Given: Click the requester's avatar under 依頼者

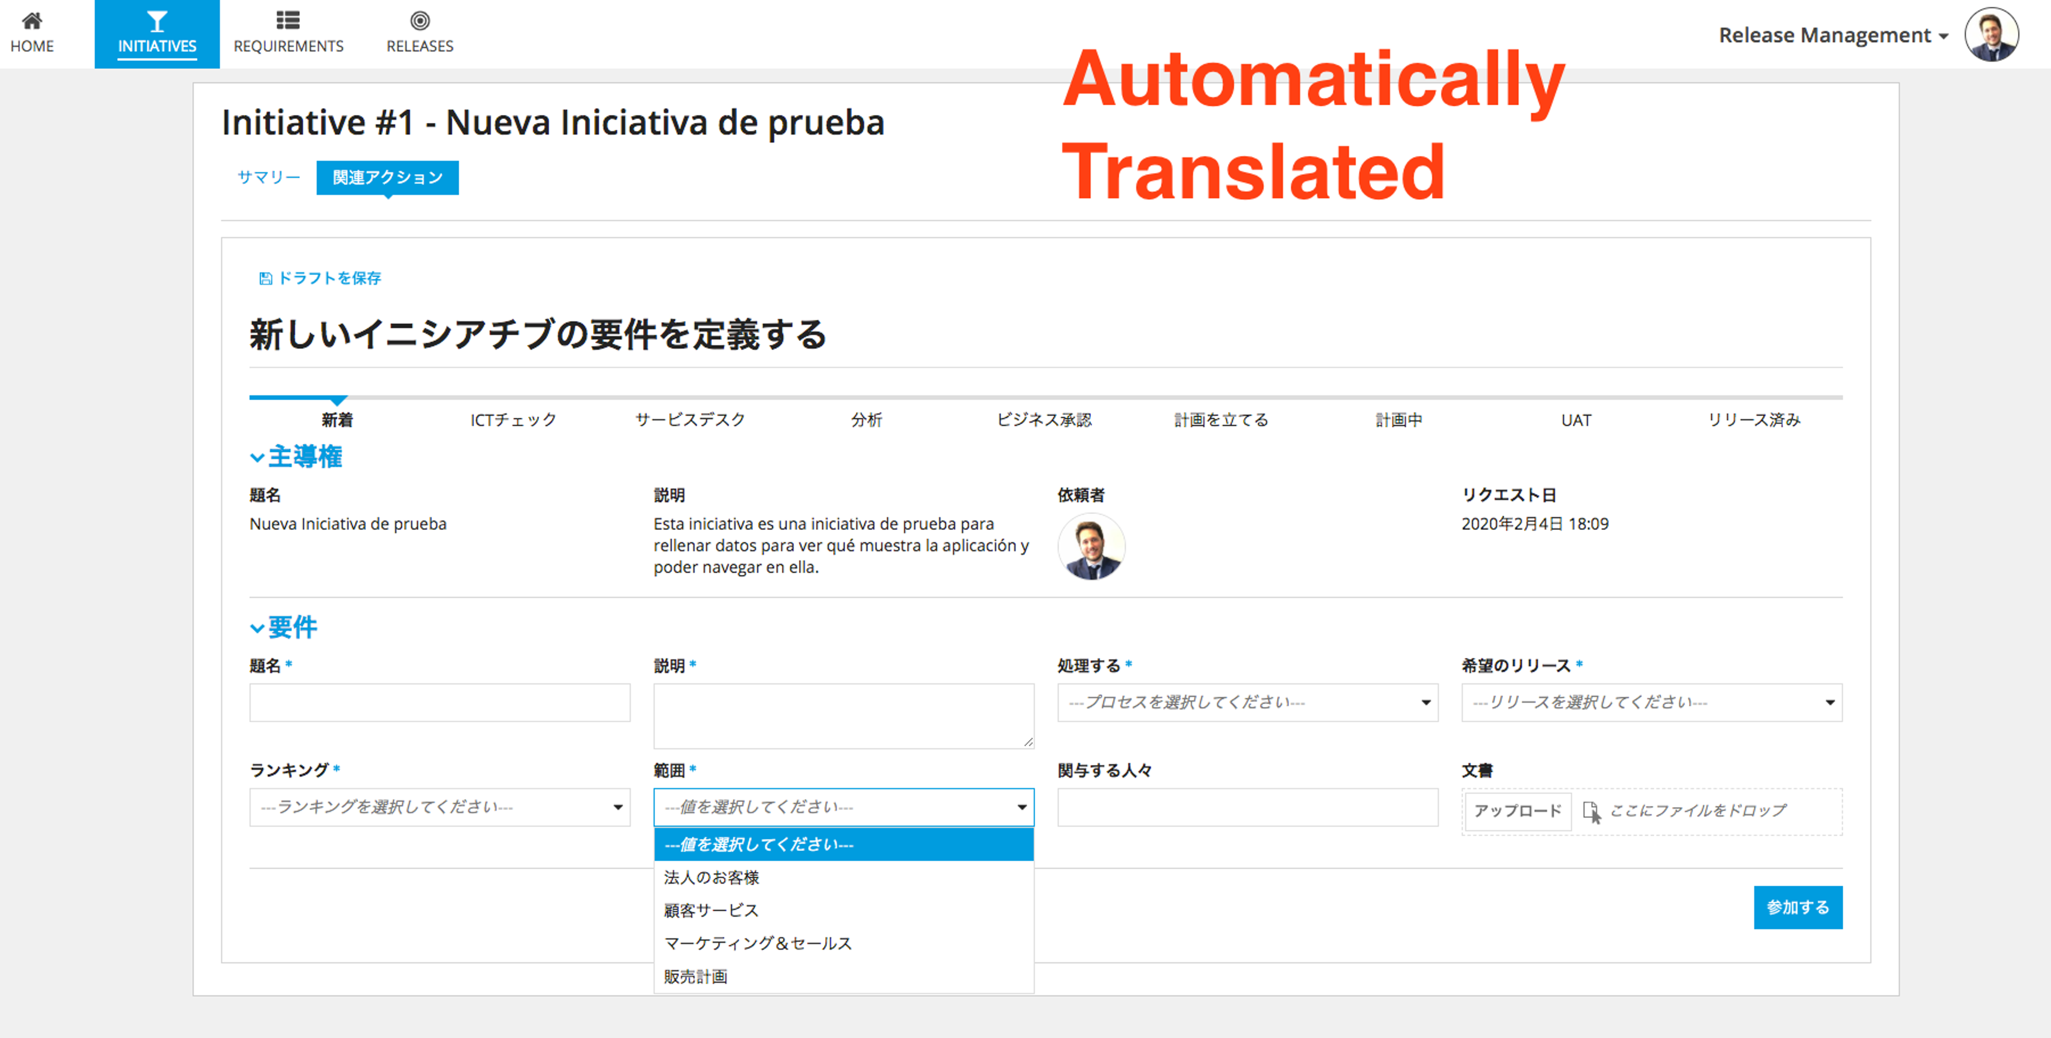Looking at the screenshot, I should pyautogui.click(x=1091, y=547).
